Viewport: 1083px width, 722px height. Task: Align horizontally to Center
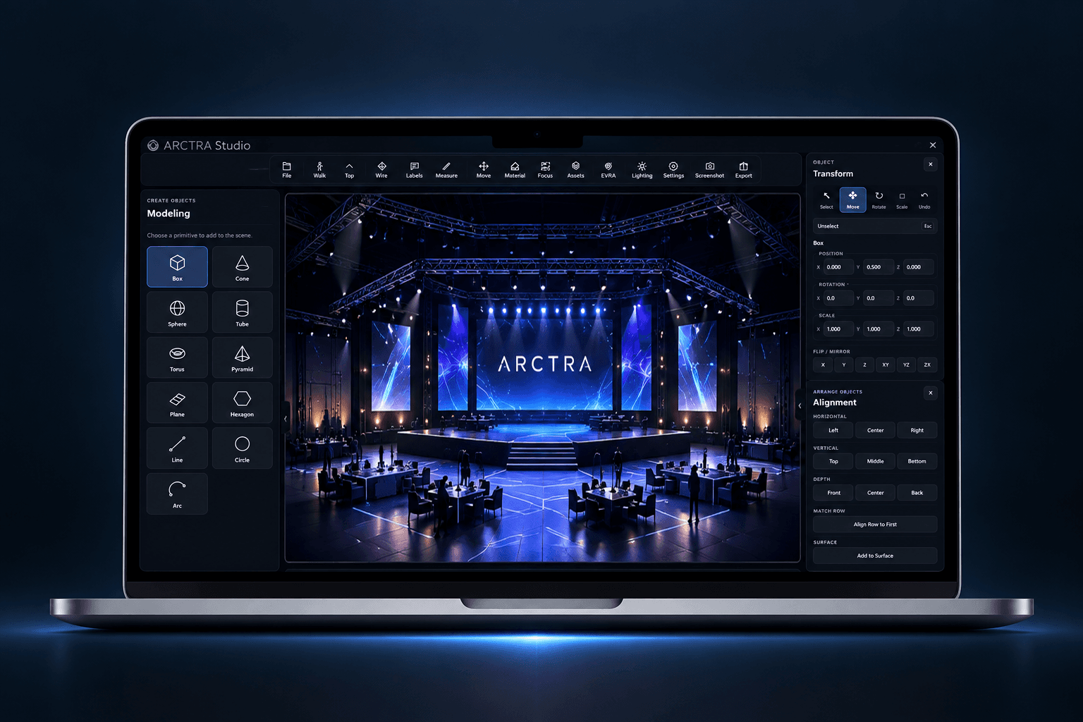875,430
